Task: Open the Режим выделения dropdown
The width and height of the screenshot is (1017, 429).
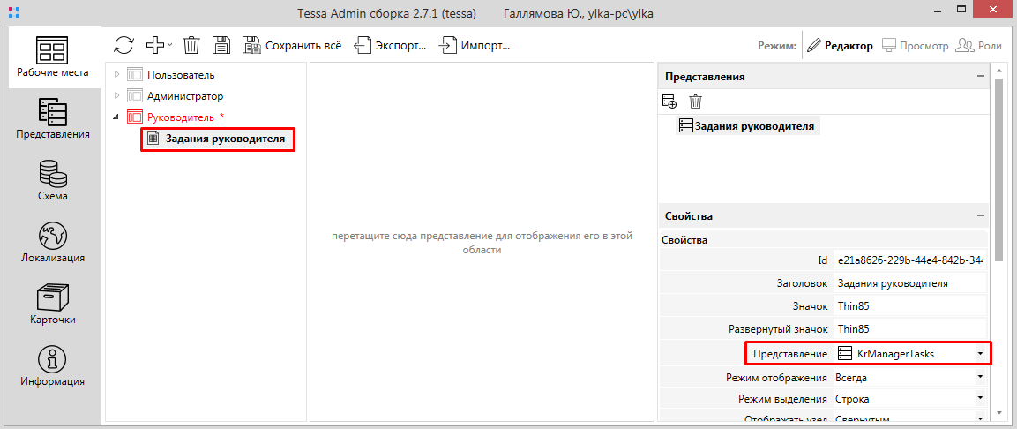Action: coord(979,399)
